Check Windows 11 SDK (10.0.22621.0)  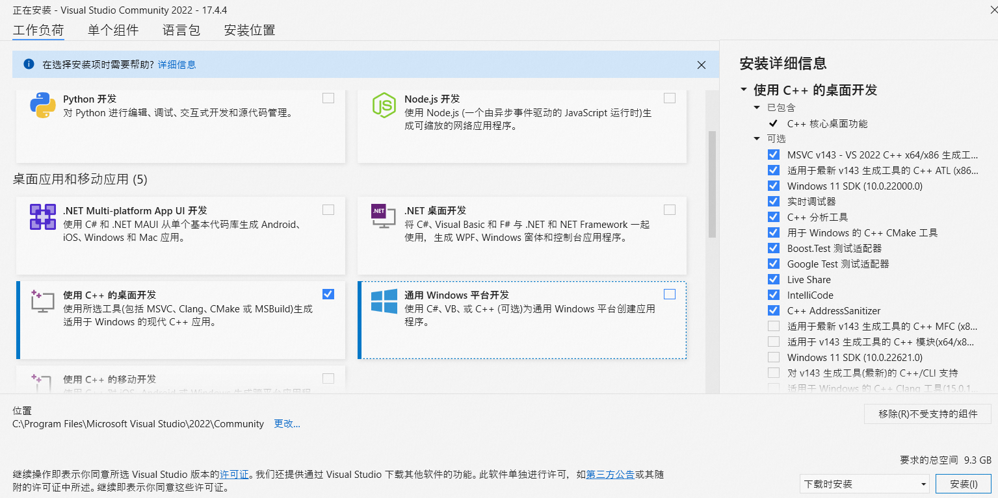click(x=774, y=357)
